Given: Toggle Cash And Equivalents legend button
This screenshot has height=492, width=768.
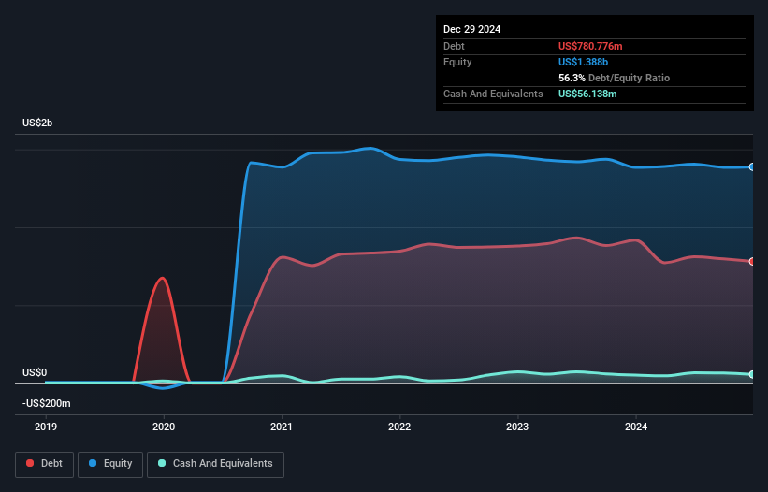Looking at the screenshot, I should pyautogui.click(x=215, y=464).
